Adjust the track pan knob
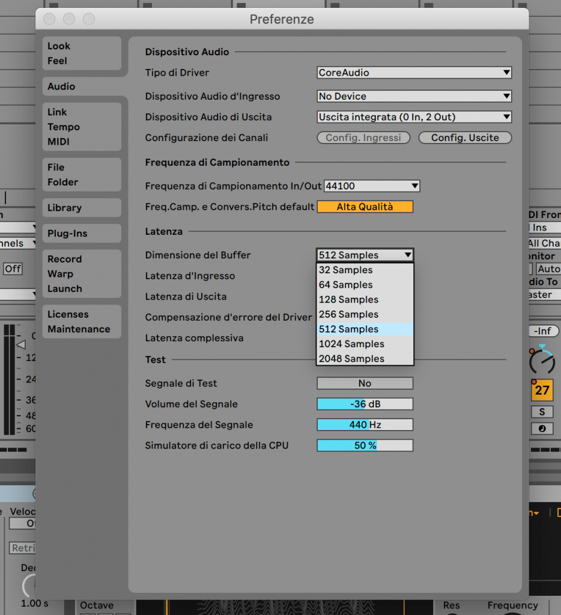This screenshot has width=561, height=615. coord(541,361)
